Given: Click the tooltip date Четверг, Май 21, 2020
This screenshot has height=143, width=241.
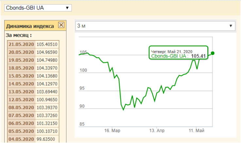Looking at the screenshot, I should click(172, 52).
